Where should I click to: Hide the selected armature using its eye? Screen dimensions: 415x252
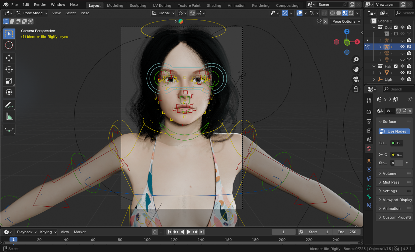[x=403, y=47]
